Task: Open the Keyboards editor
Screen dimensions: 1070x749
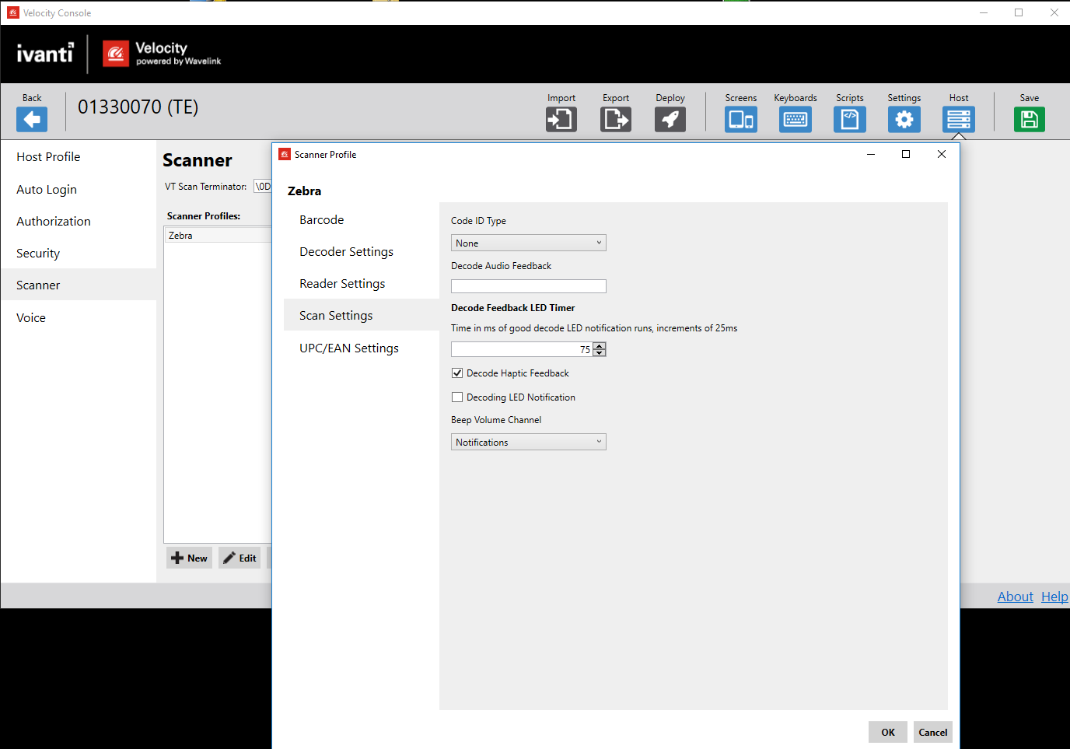Action: tap(795, 119)
